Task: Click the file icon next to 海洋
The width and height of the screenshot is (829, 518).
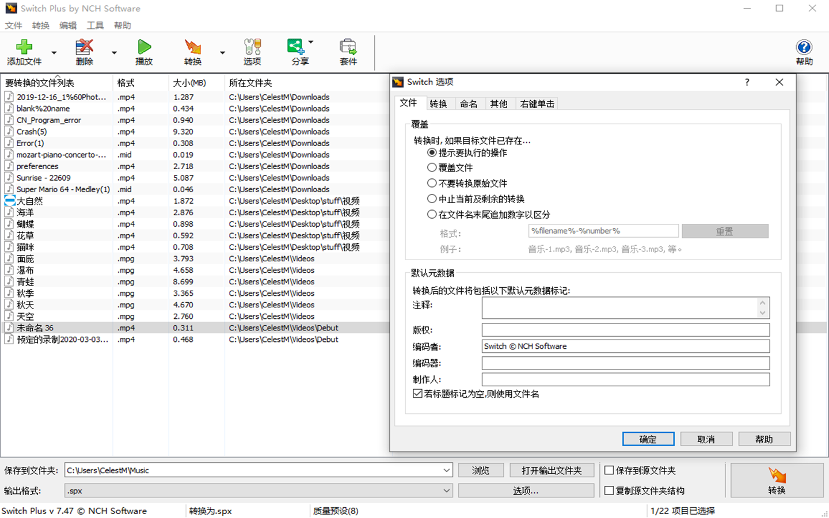Action: 10,212
